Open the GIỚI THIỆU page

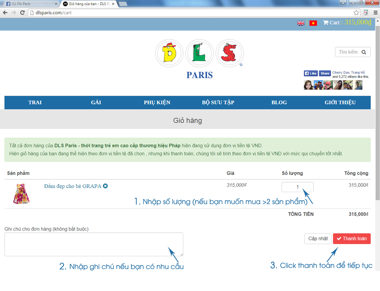340,103
